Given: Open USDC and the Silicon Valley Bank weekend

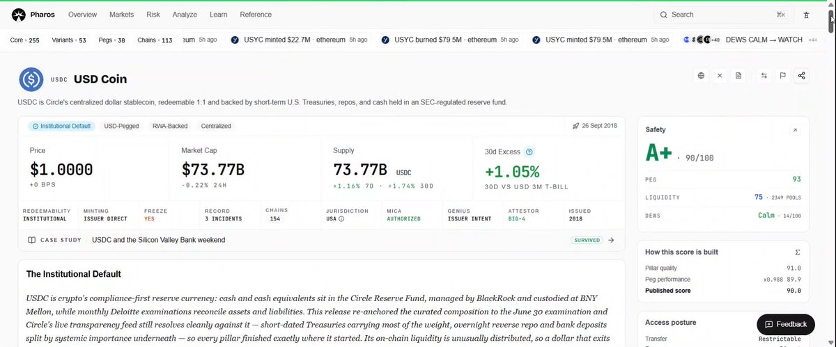Looking at the screenshot, I should tap(158, 240).
